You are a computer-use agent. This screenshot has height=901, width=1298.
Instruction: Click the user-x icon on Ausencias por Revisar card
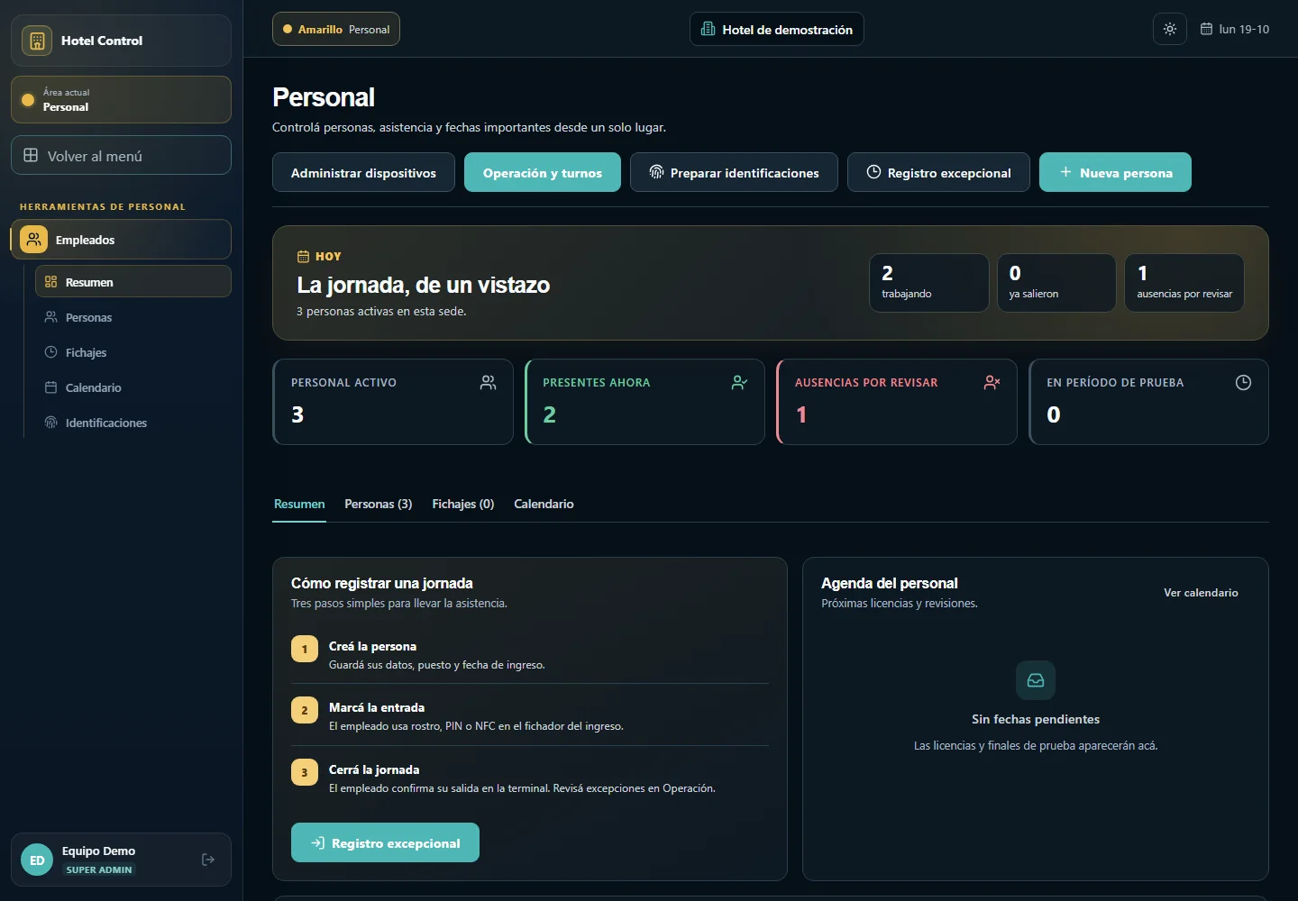click(992, 383)
